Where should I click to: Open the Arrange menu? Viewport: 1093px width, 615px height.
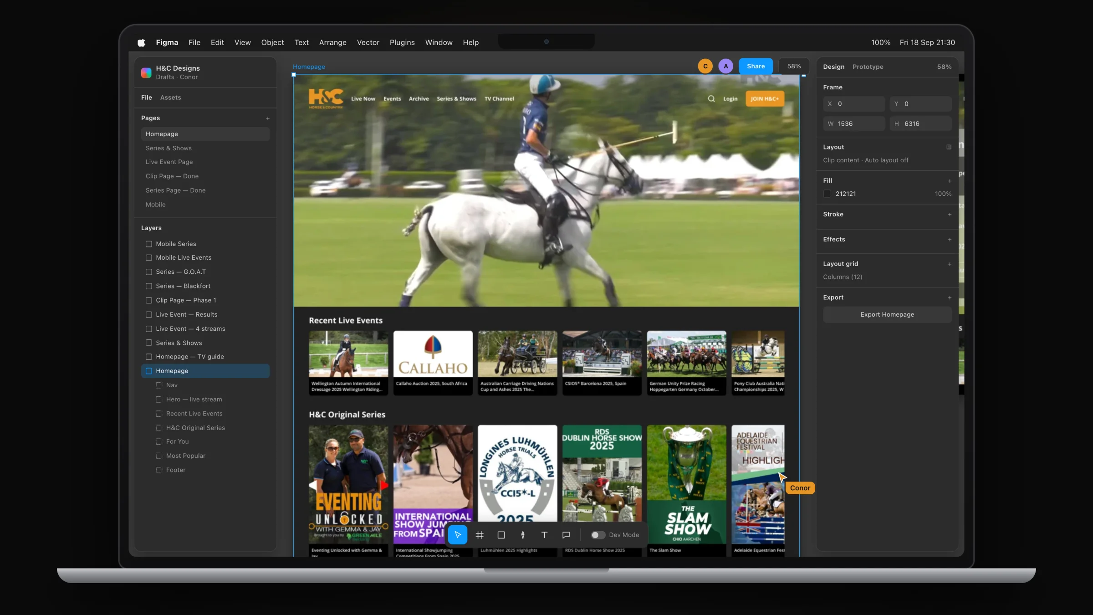pos(332,42)
